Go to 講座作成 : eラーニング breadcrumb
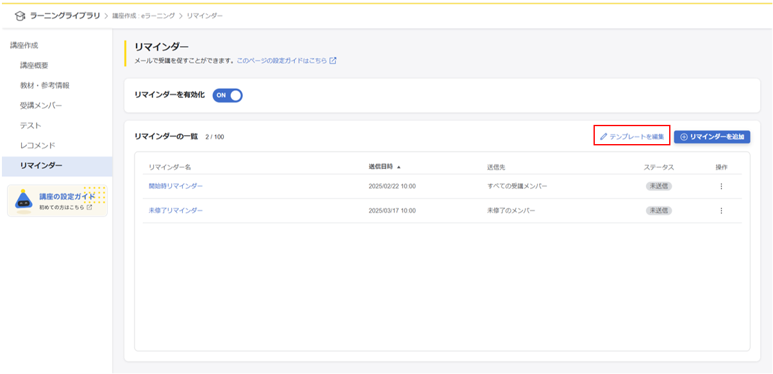Screen dimensions: 773x374 click(144, 15)
